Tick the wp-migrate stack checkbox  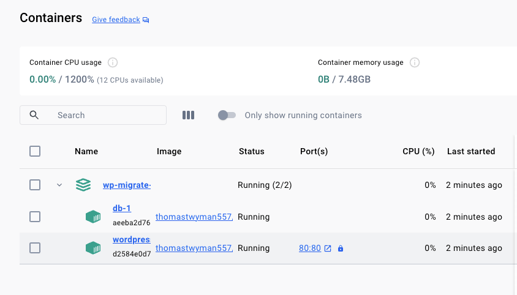click(35, 185)
